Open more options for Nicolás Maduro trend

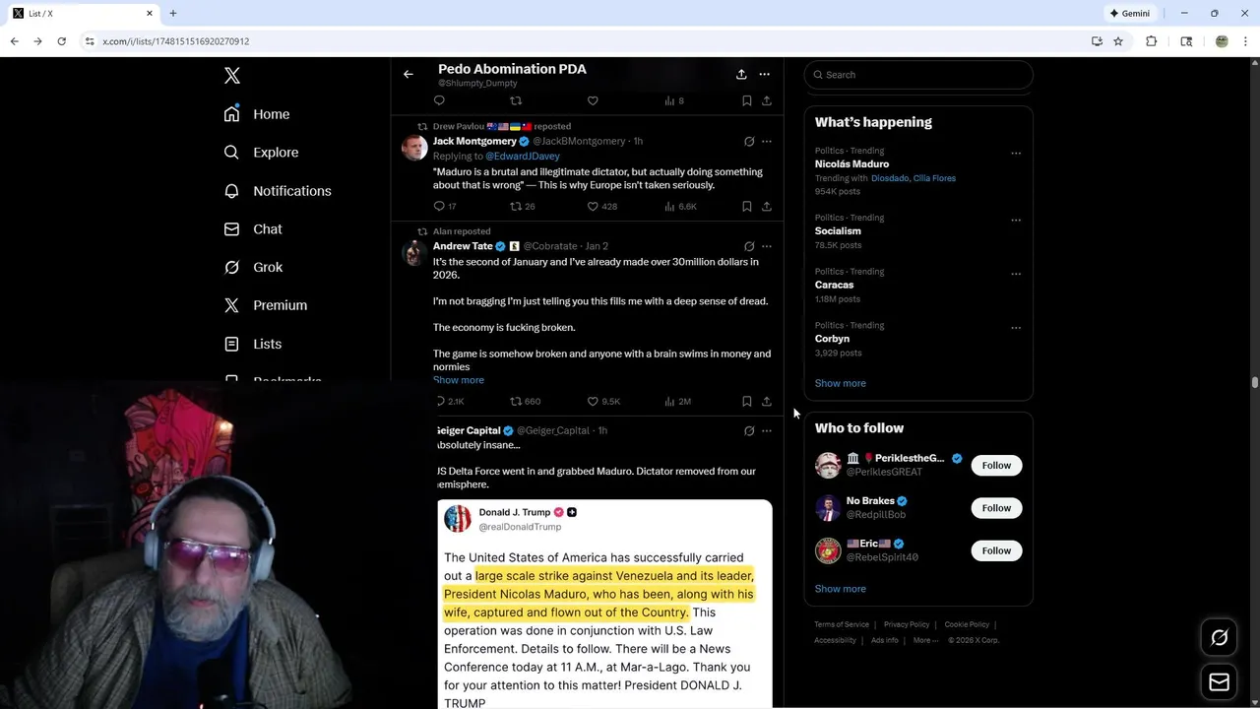1016,154
